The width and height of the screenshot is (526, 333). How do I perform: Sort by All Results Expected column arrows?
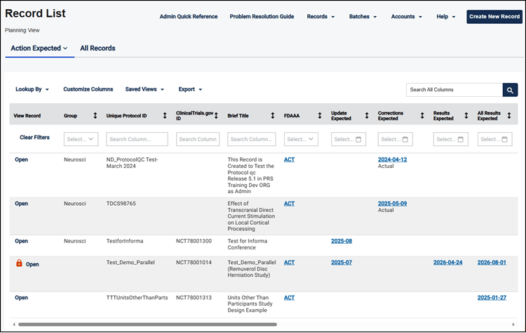509,116
